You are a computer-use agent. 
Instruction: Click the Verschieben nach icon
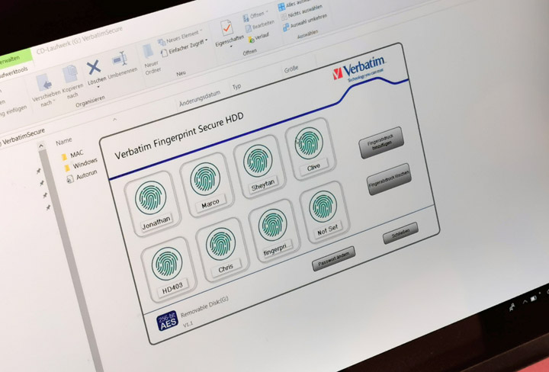pyautogui.click(x=44, y=84)
